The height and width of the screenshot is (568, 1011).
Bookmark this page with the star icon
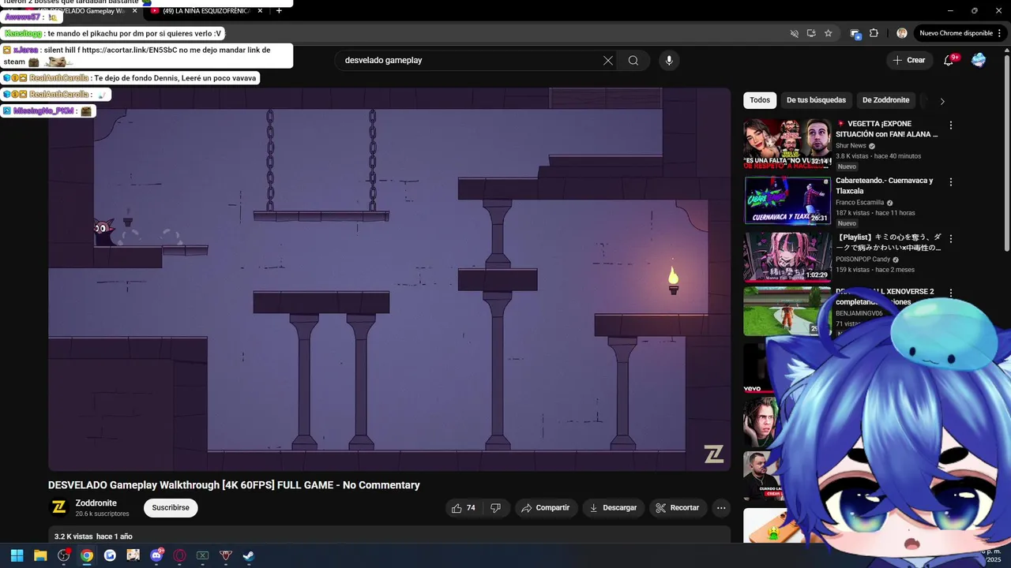click(x=828, y=33)
